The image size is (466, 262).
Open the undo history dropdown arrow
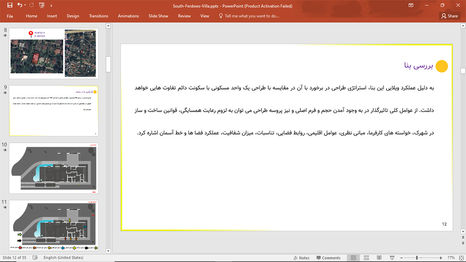(25, 6)
